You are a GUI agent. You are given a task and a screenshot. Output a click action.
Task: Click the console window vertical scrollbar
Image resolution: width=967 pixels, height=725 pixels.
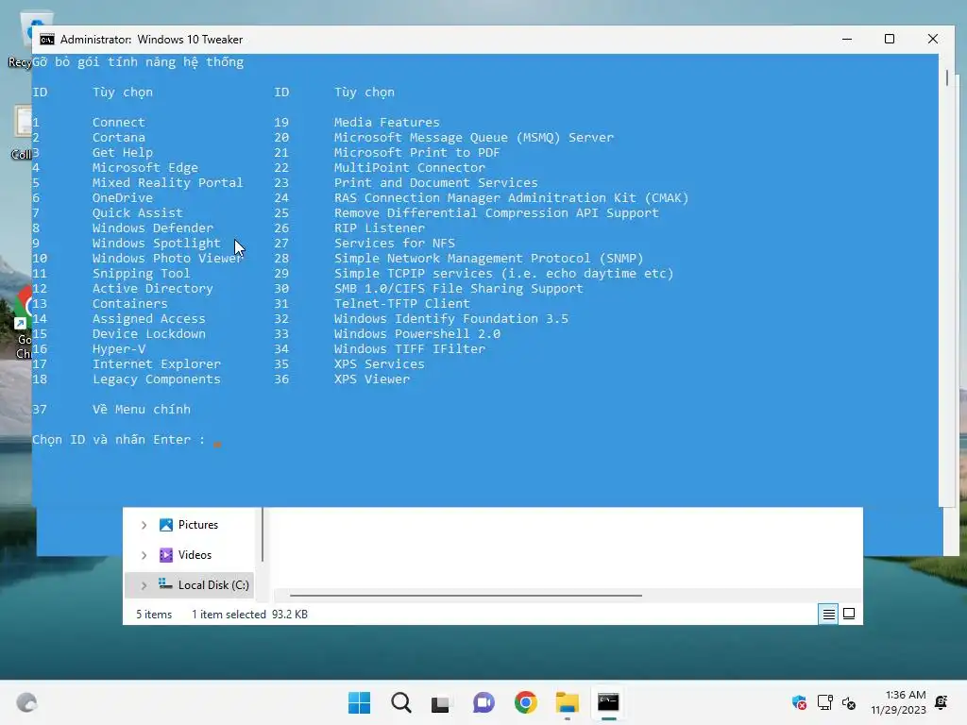coord(946,77)
